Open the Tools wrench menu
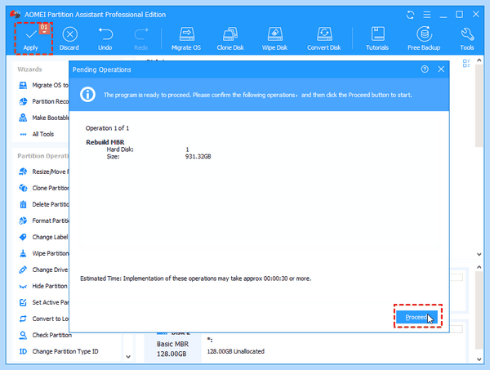This screenshot has width=490, height=370. [467, 39]
